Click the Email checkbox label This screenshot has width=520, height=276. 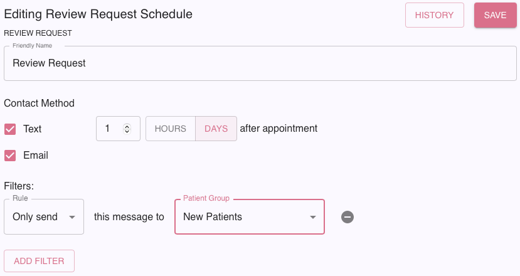(36, 155)
